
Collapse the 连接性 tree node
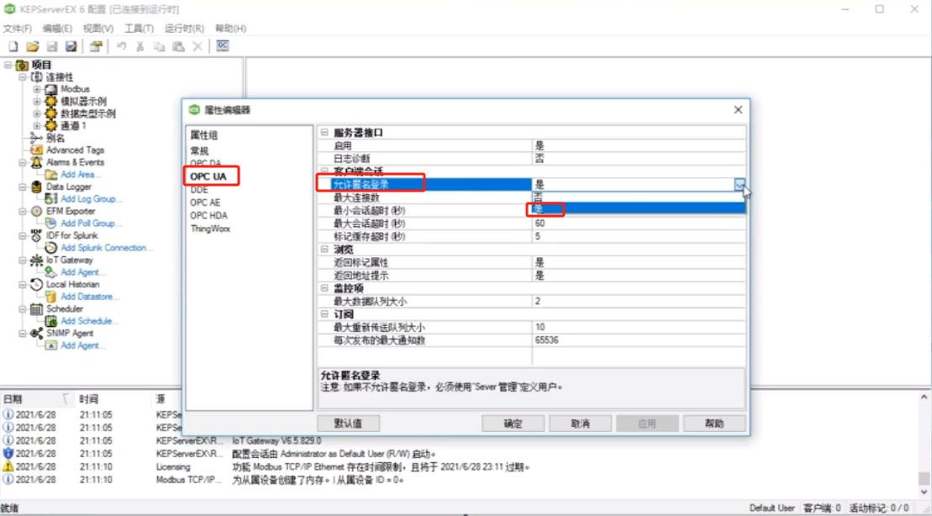tap(22, 77)
